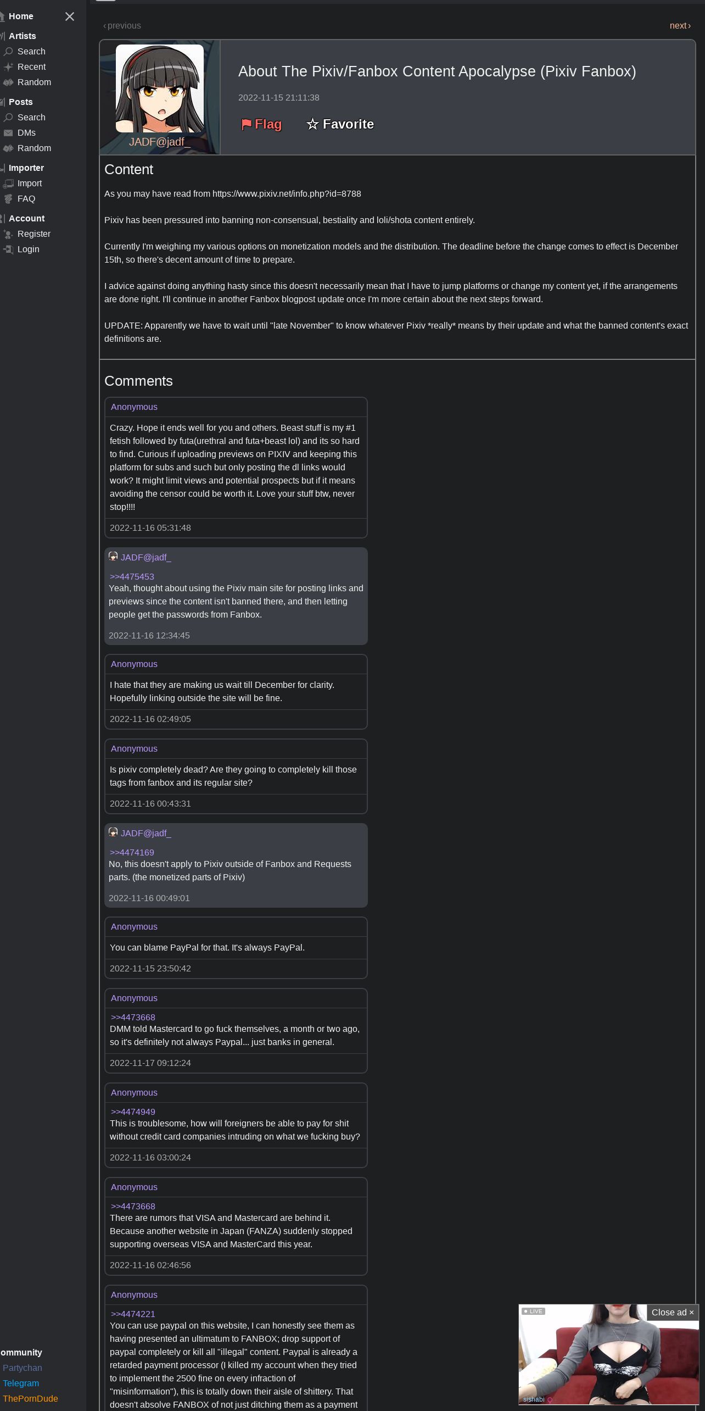Screen dimensions: 705x1411
Task: Follow reply reference >>4475453
Action: point(132,576)
